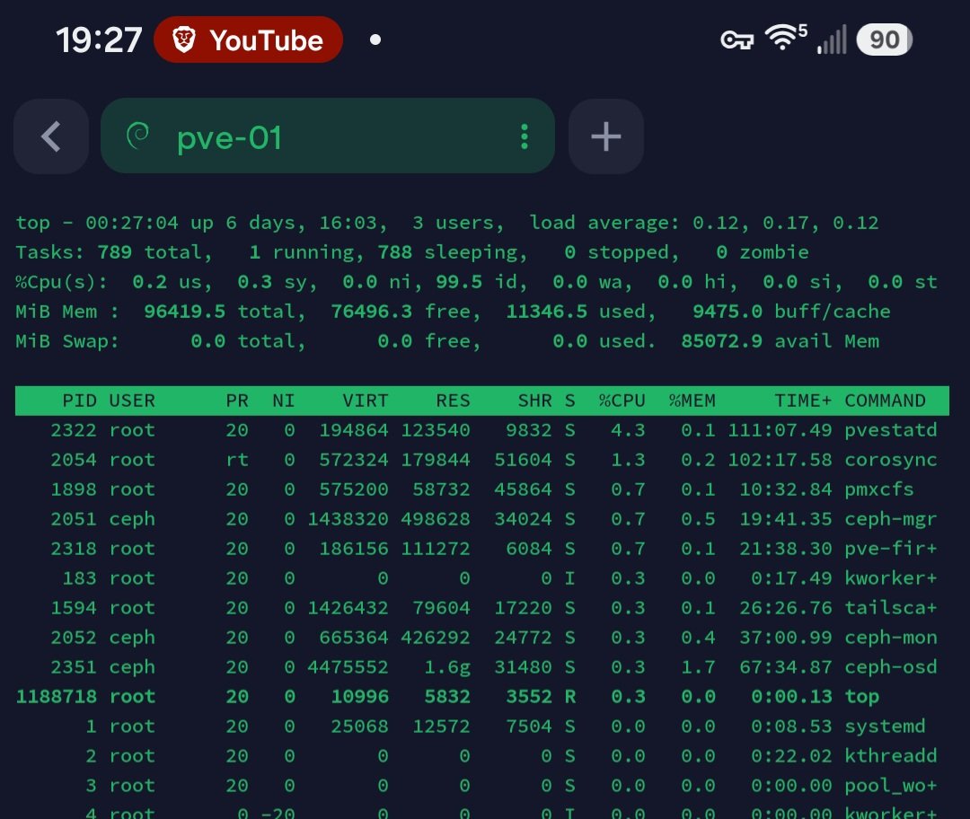Image resolution: width=970 pixels, height=819 pixels.
Task: Select the PID column header
Action: pos(79,401)
